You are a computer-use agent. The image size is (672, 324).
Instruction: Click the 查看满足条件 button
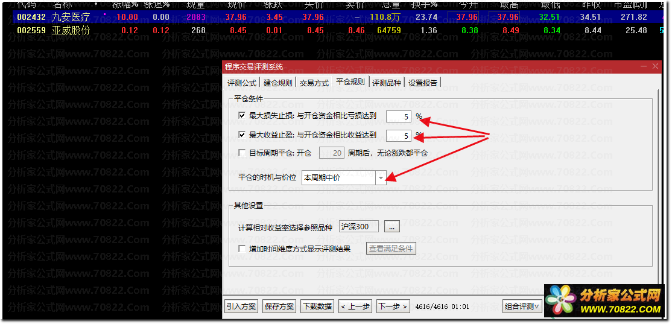tap(391, 249)
